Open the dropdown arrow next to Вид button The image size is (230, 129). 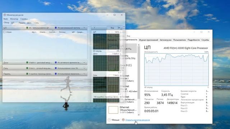click(119, 28)
